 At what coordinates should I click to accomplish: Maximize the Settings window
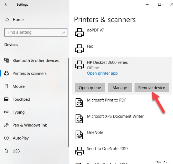coord(159,4)
